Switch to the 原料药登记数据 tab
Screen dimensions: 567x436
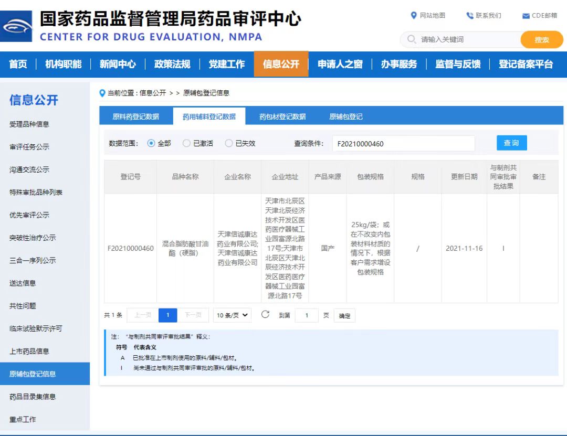[x=136, y=116]
